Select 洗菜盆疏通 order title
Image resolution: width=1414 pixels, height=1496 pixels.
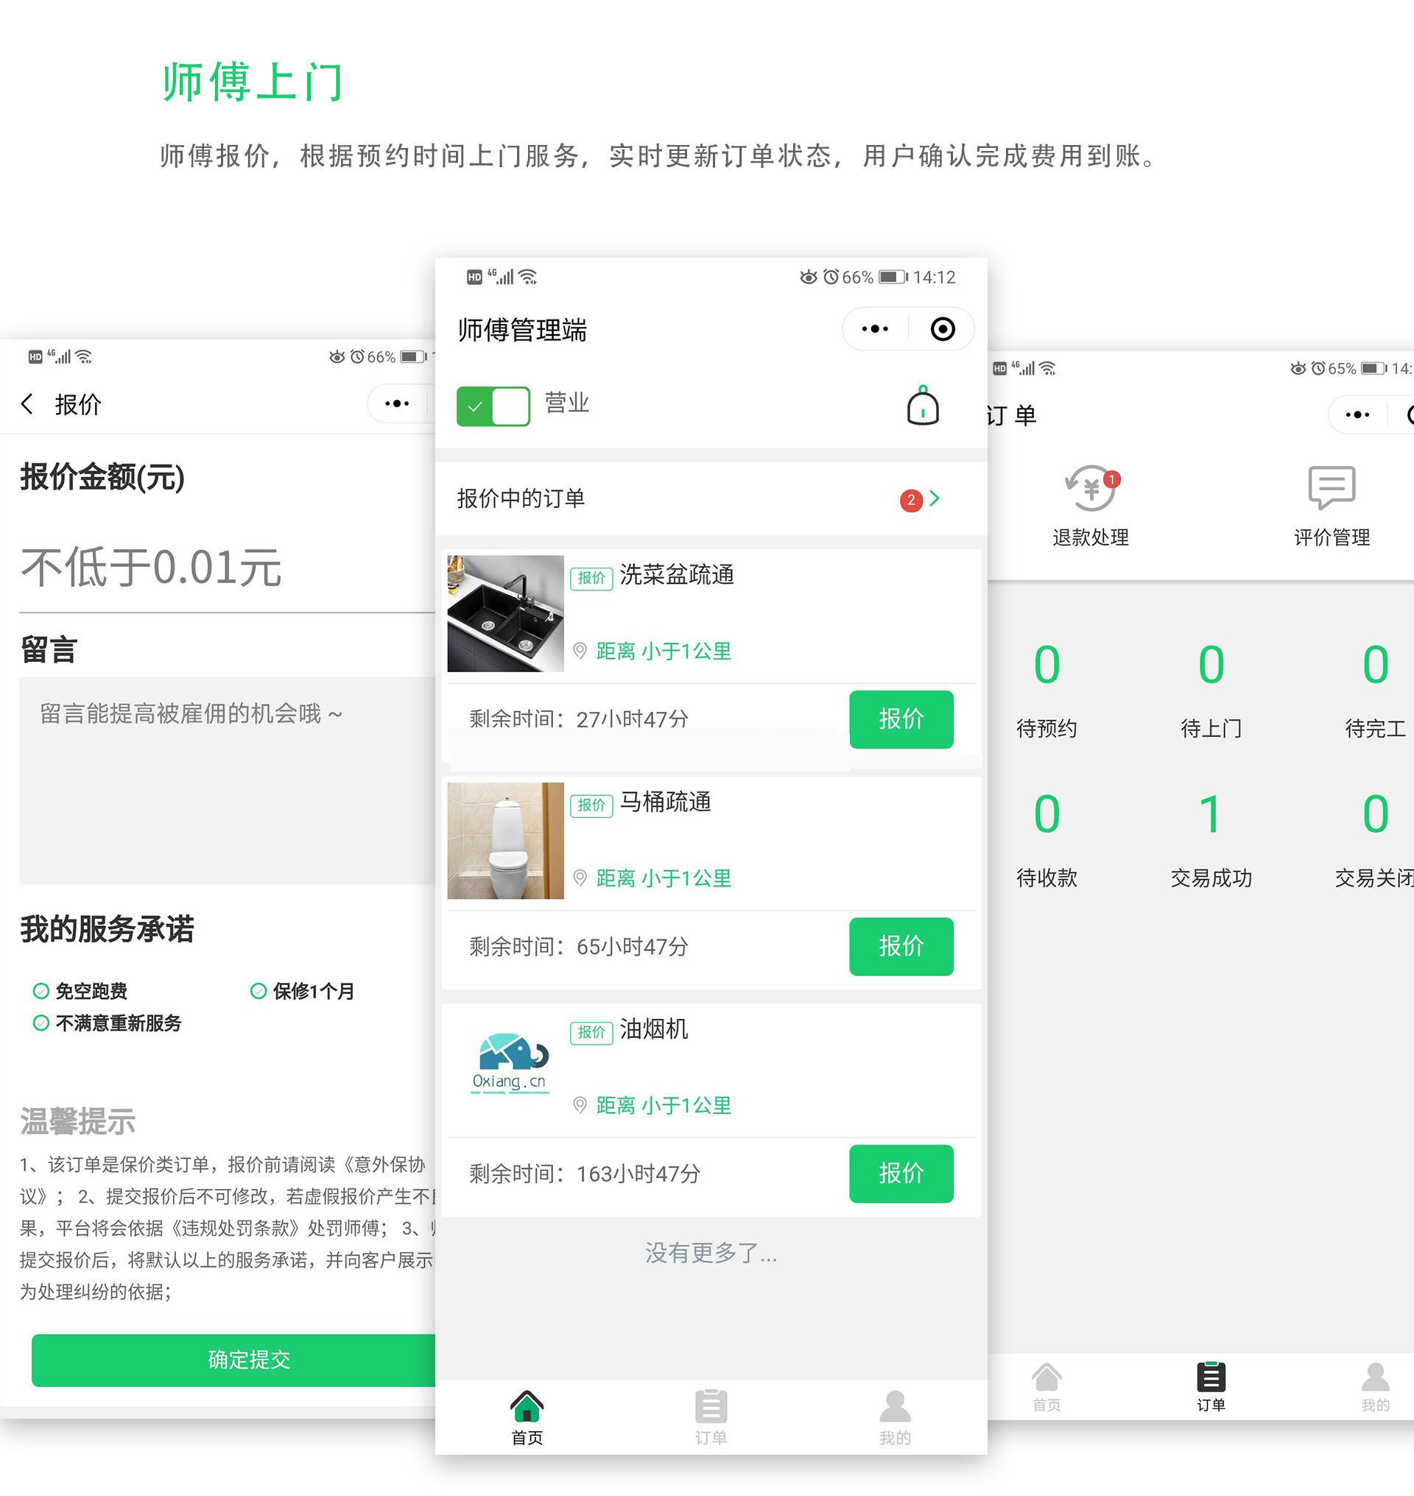(676, 575)
